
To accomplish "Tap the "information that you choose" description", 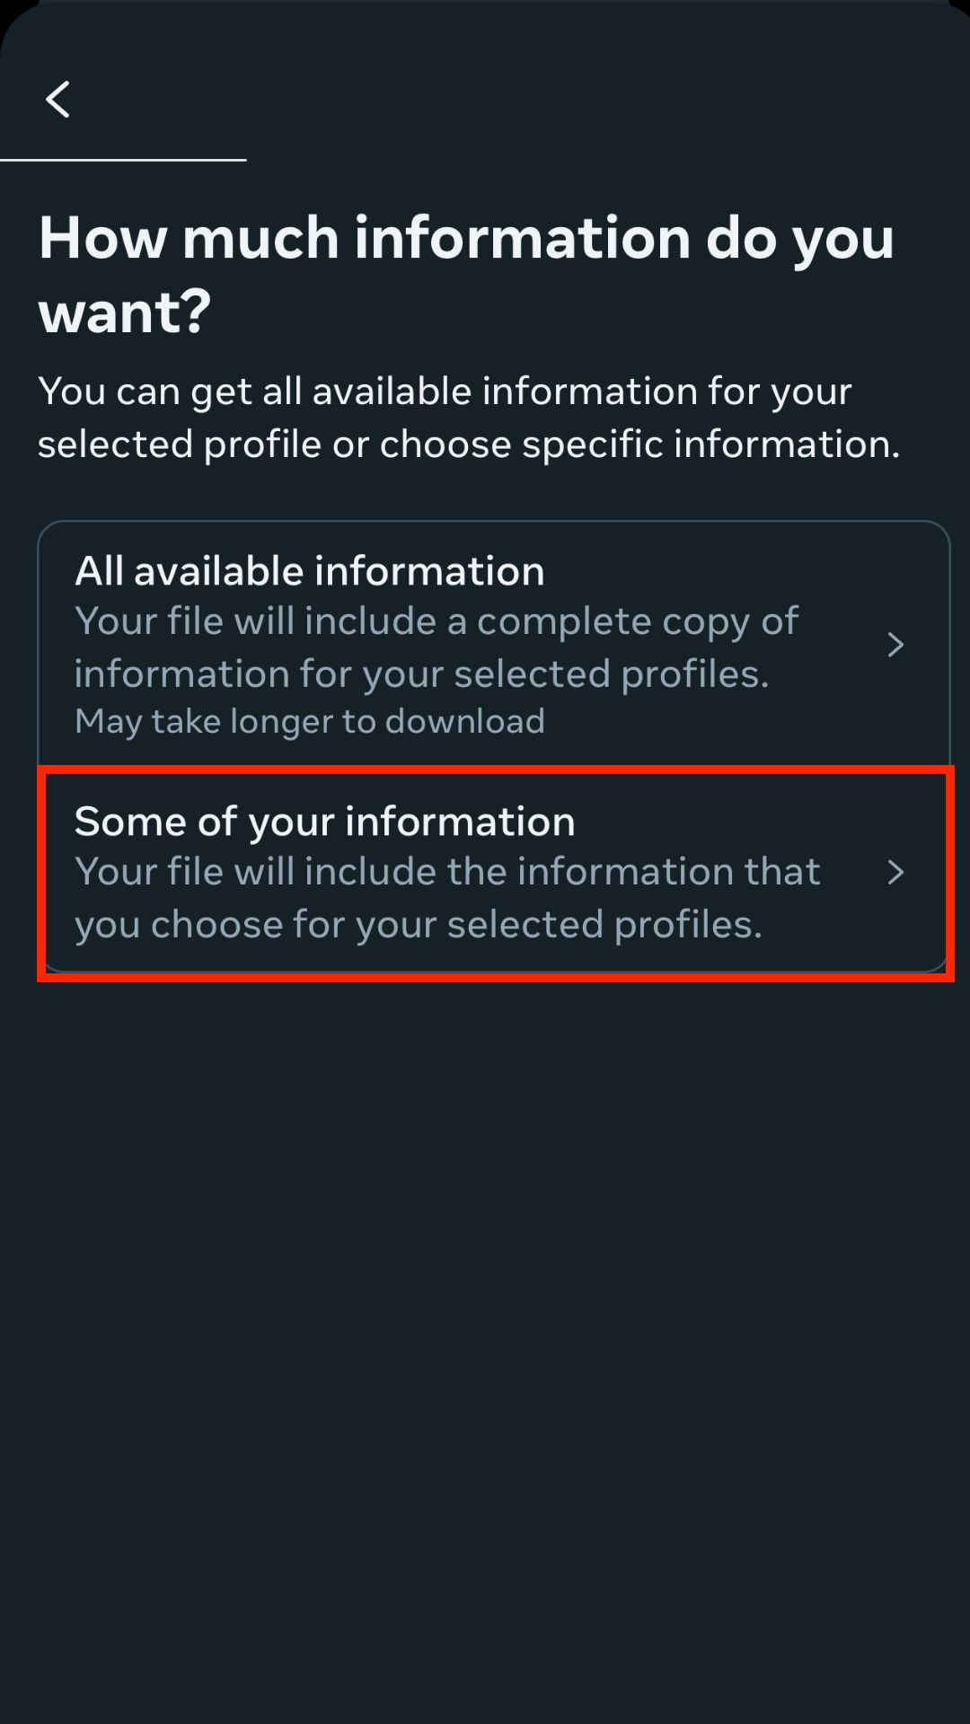I will 446,898.
